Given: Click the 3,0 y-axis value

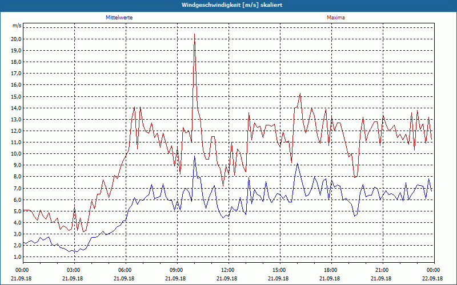Looking at the screenshot, I should tap(18, 234).
